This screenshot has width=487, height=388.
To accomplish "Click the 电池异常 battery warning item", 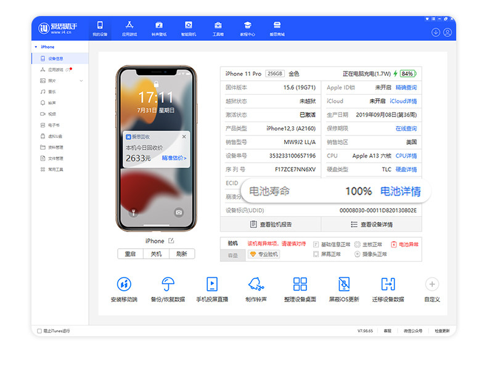I will [x=404, y=245].
